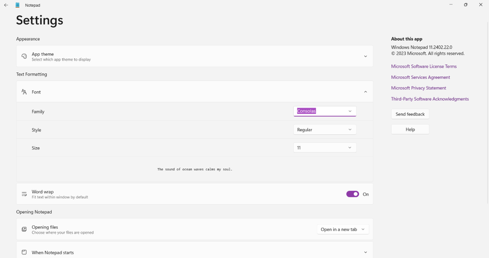Click the back arrow to leave Settings
Screen dimensions: 489x258
click(6, 5)
